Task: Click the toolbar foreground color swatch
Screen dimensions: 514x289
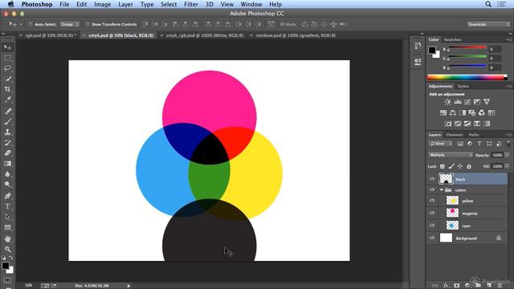Action: pyautogui.click(x=6, y=266)
